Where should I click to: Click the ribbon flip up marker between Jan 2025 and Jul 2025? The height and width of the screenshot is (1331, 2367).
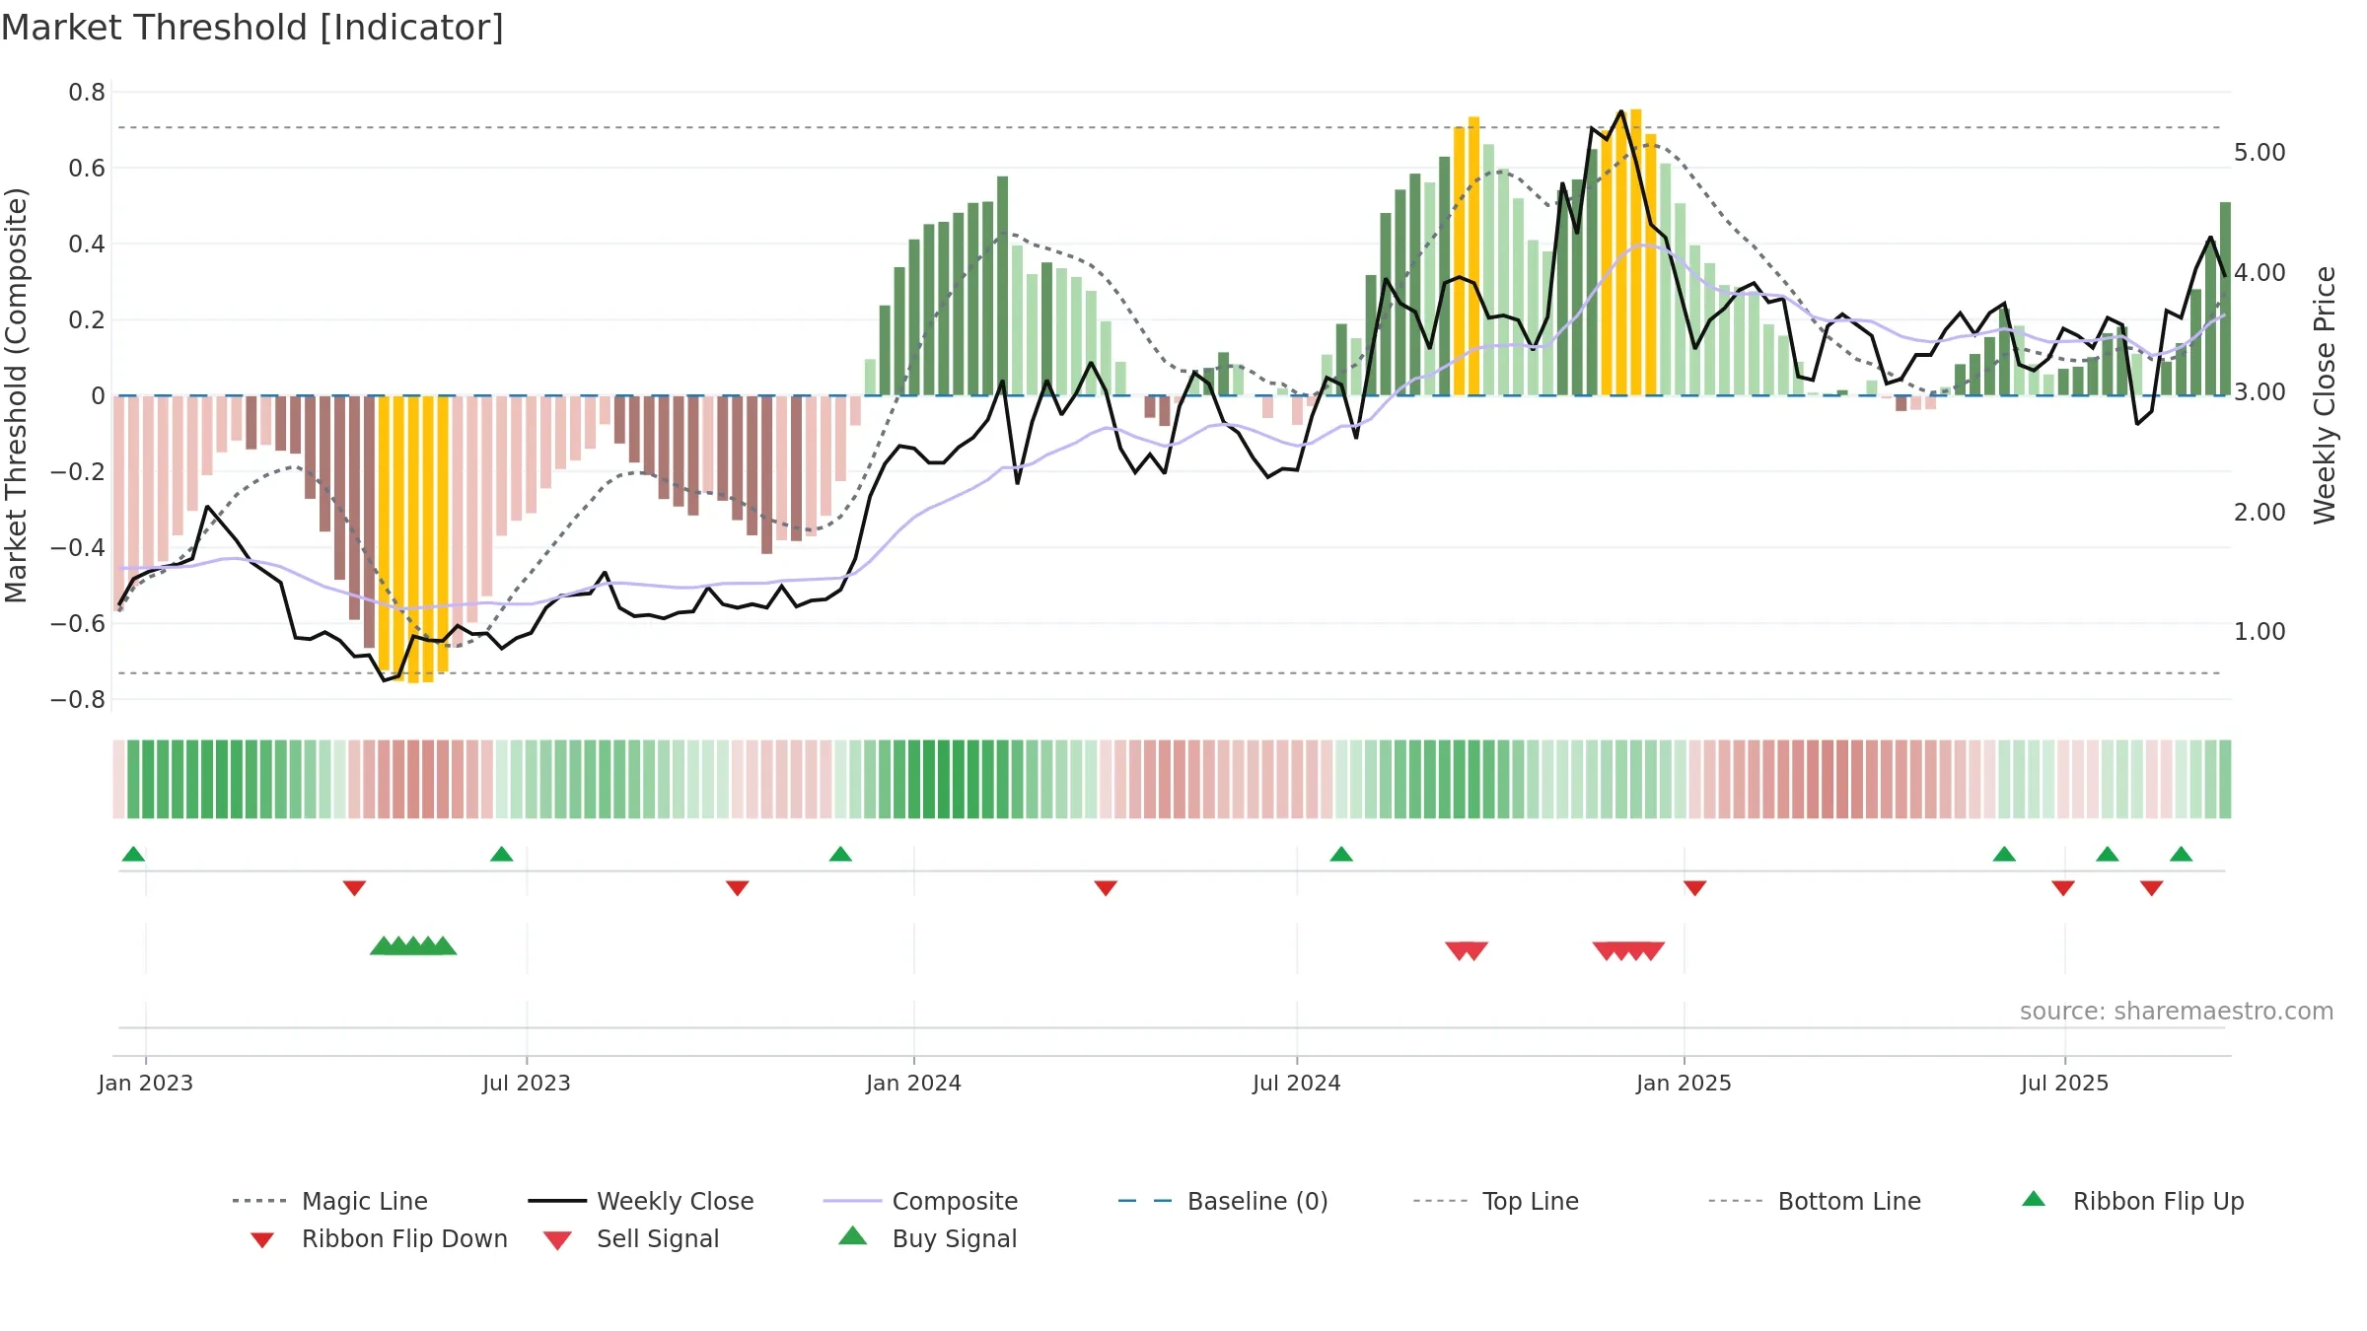click(2004, 854)
